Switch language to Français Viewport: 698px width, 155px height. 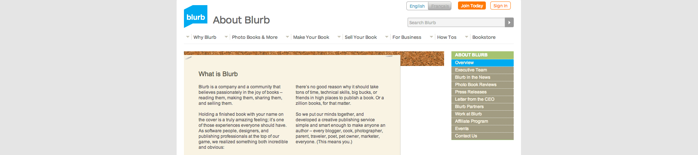pyautogui.click(x=440, y=6)
